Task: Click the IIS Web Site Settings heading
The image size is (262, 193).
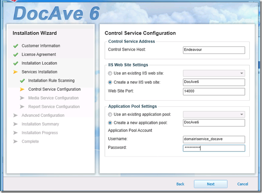Action: [128, 65]
